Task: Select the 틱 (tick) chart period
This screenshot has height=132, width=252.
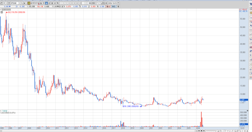Action: pyautogui.click(x=58, y=3)
